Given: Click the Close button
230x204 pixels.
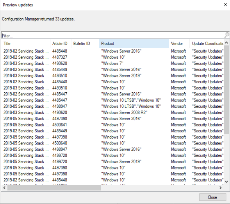Looking at the screenshot, I should 212,197.
